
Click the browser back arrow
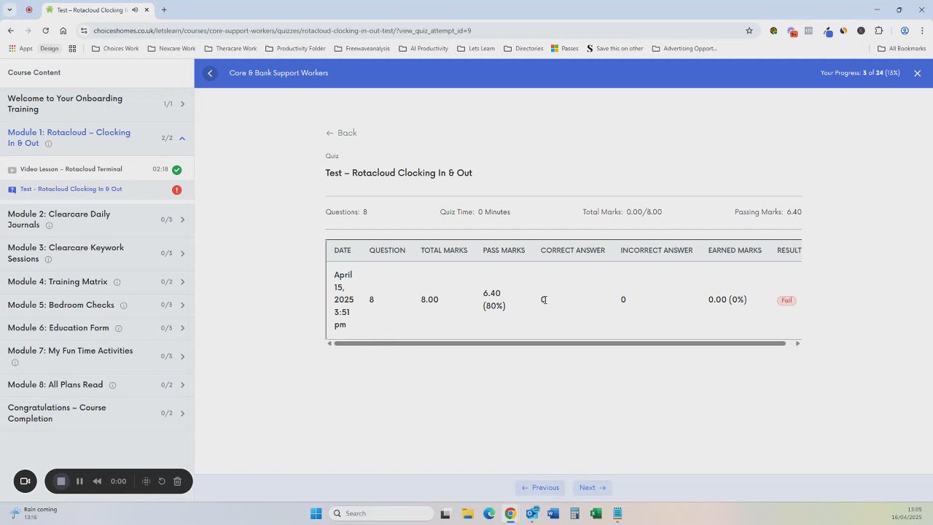click(x=10, y=31)
